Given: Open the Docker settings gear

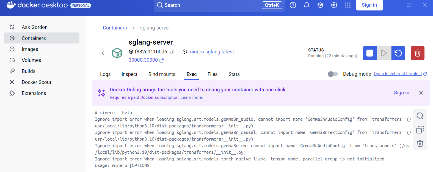Looking at the screenshot, I should pos(334,5).
